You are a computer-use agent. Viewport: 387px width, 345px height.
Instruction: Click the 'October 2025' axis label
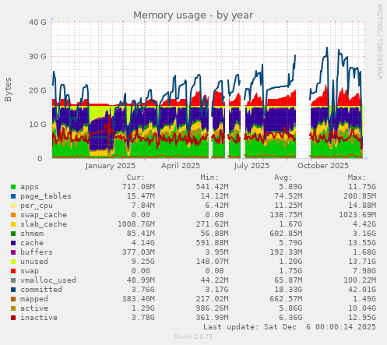(x=323, y=166)
